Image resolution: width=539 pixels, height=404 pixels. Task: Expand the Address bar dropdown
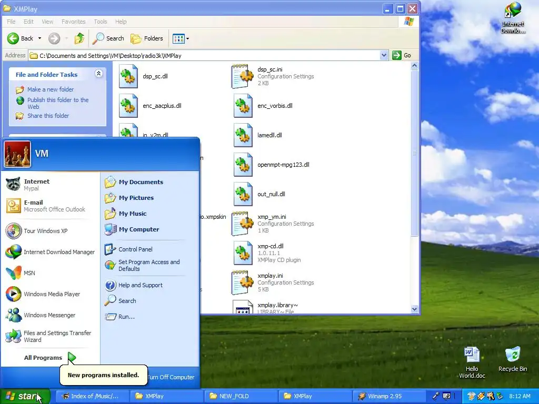(384, 55)
